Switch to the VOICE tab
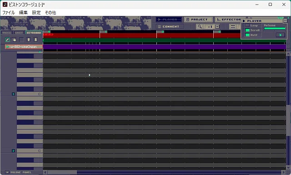Screen dimensions: 291x175 [7, 33]
